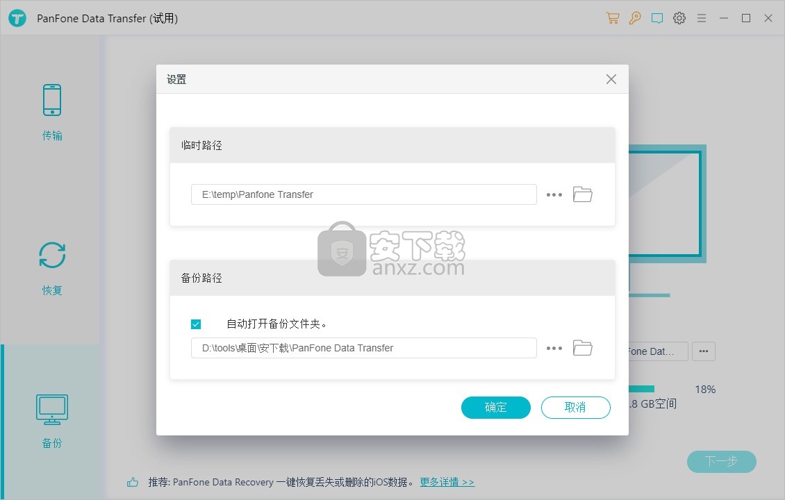Click the 临时路径 section header
The width and height of the screenshot is (785, 500).
click(x=392, y=145)
